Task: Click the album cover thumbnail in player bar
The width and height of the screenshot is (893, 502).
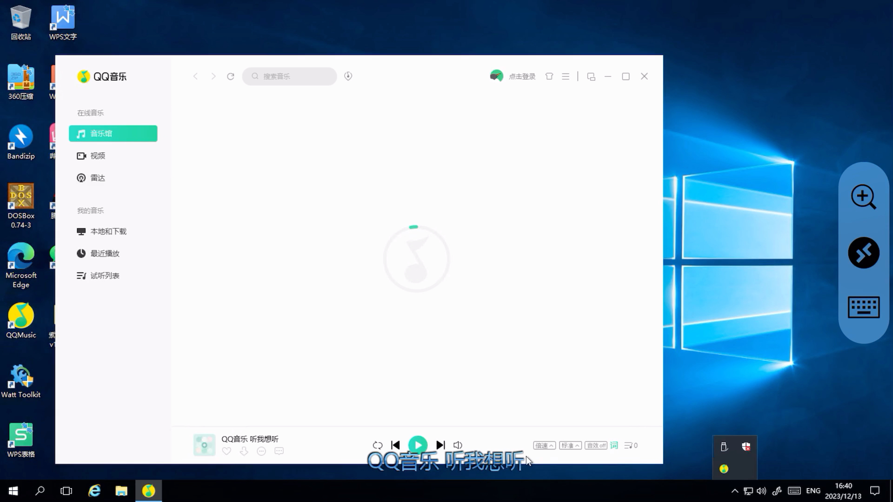Action: tap(204, 445)
